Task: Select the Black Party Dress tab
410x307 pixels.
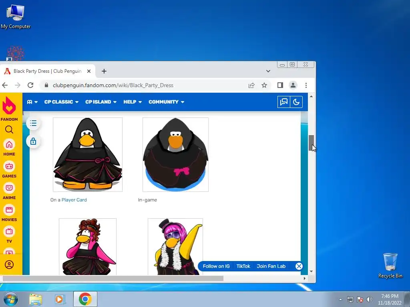Action: [47, 71]
